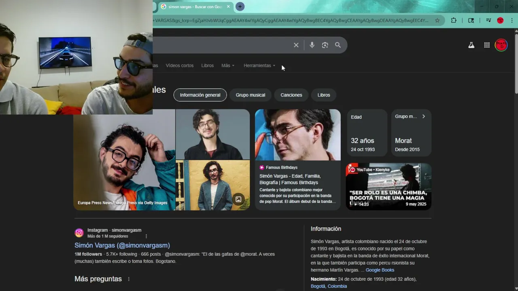Open the photo against the yellow wall
The width and height of the screenshot is (518, 291).
(213, 185)
